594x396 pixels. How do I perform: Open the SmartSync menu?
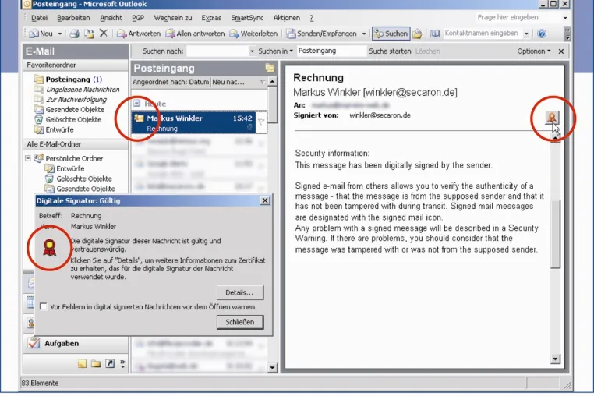pos(247,18)
